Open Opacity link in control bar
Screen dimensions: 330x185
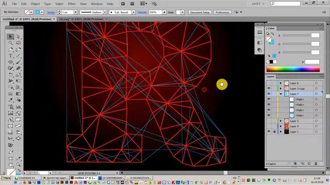[x=142, y=12]
